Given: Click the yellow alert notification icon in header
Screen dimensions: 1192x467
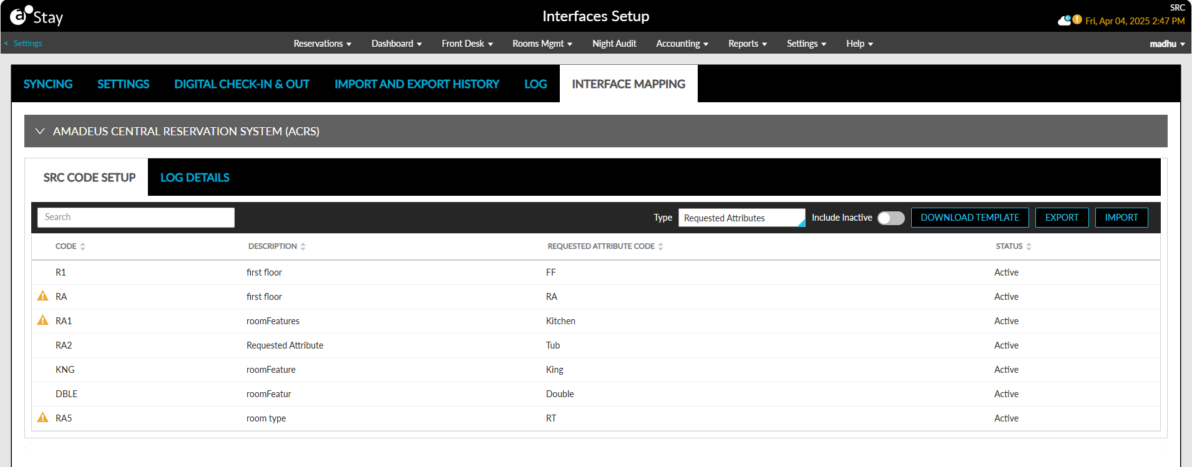Looking at the screenshot, I should 1077,20.
